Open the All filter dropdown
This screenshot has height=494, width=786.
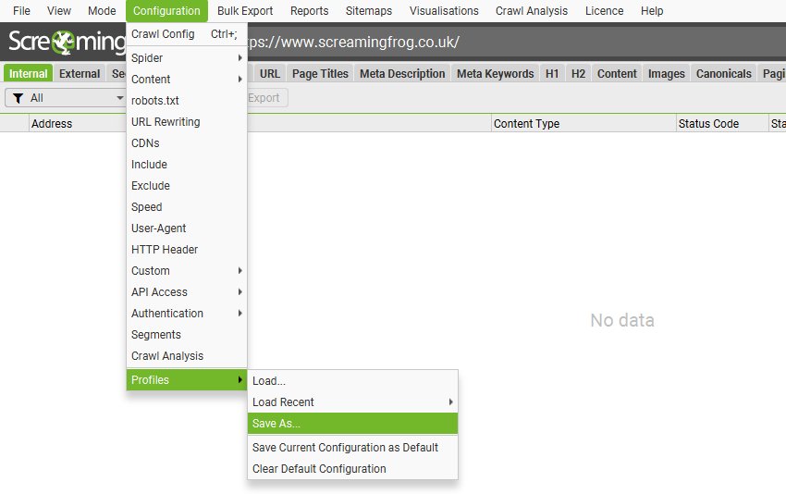(x=65, y=98)
